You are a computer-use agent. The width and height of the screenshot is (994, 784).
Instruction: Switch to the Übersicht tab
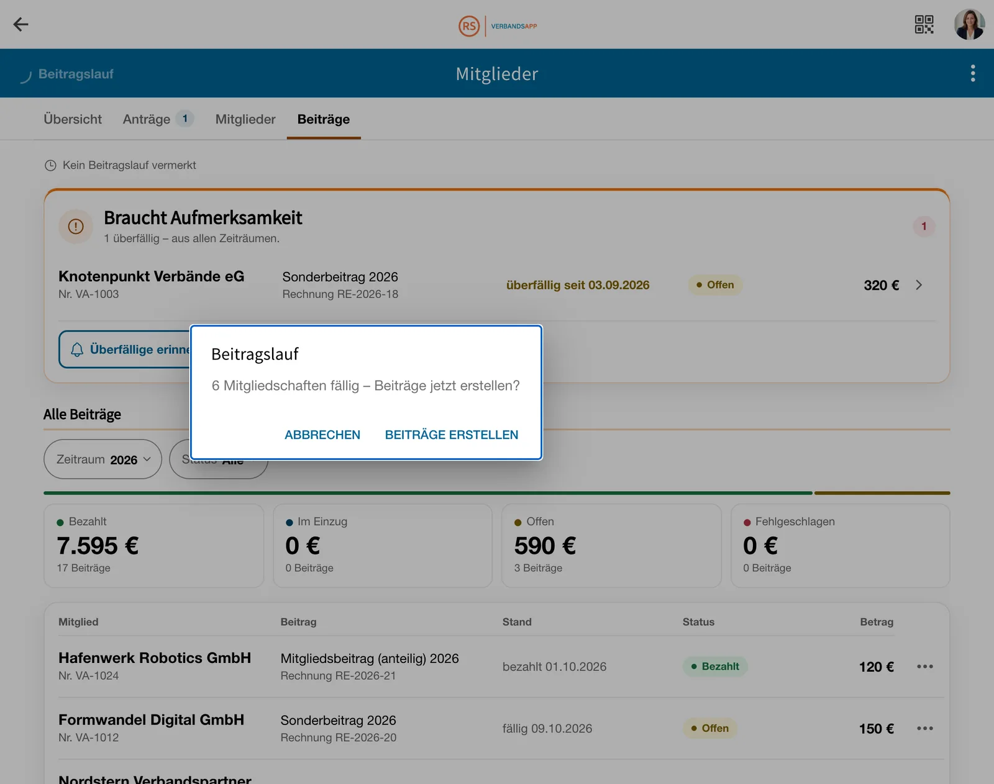click(x=73, y=119)
